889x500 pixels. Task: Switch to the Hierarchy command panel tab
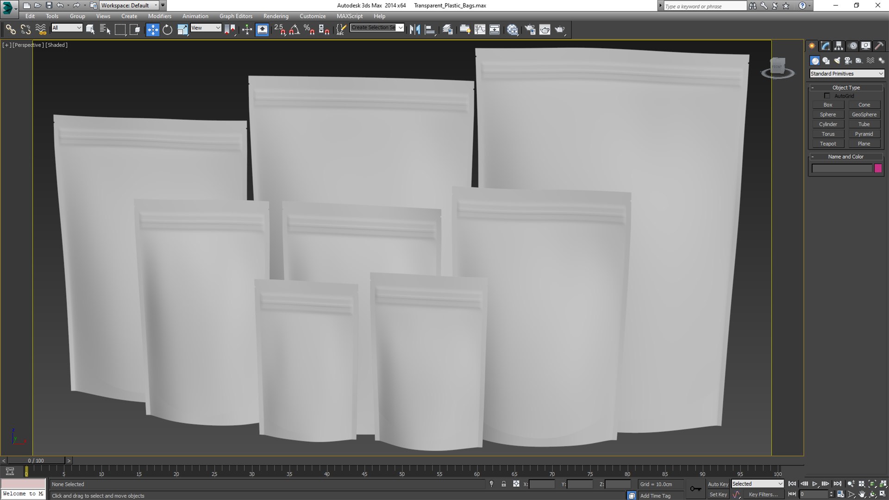(x=839, y=46)
